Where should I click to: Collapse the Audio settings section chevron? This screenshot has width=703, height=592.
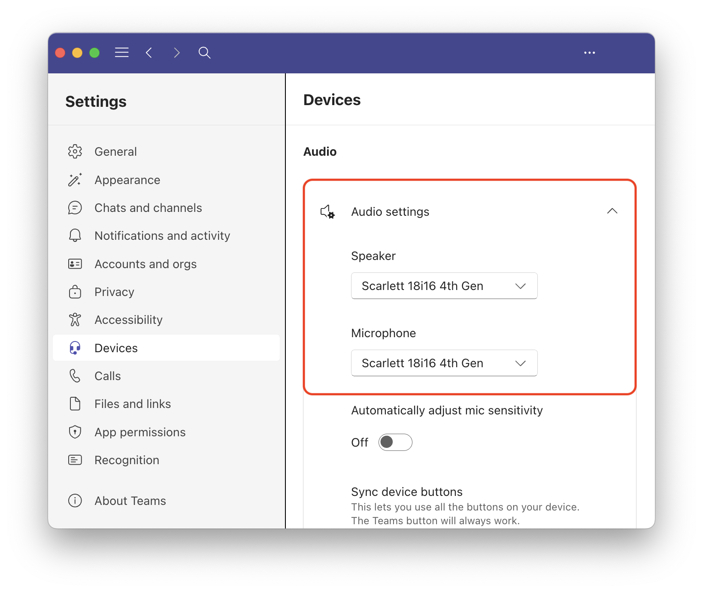612,211
